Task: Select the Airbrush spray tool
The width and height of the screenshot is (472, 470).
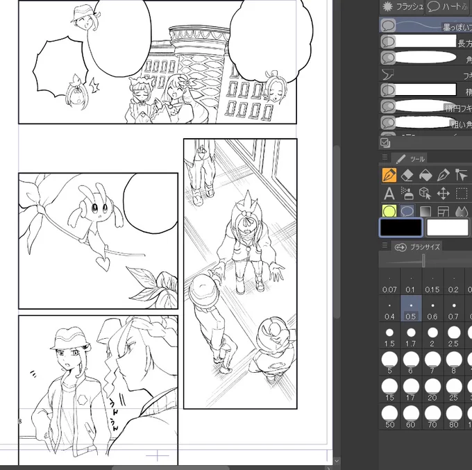Action: (407, 194)
